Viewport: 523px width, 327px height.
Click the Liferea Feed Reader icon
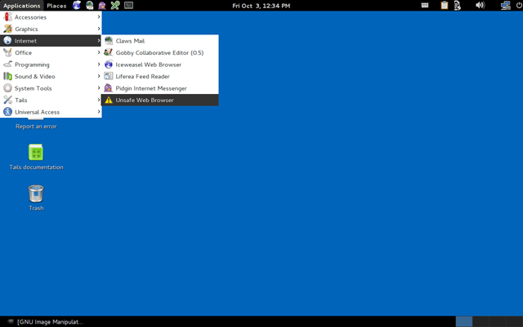coord(109,76)
